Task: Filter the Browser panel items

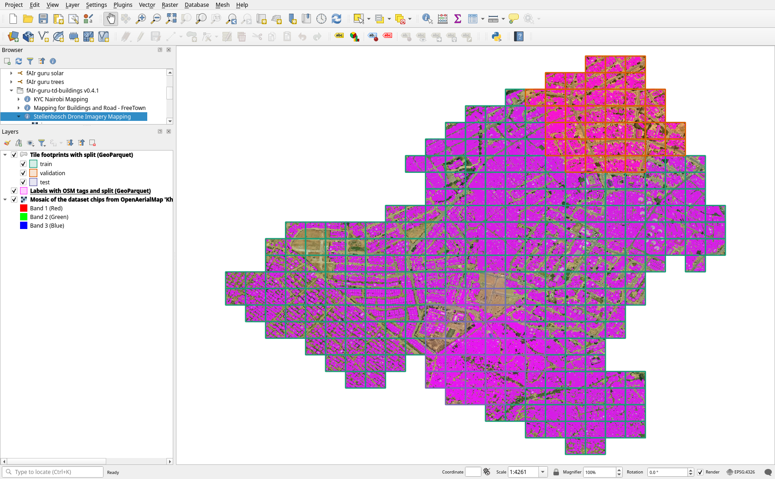Action: (30, 61)
